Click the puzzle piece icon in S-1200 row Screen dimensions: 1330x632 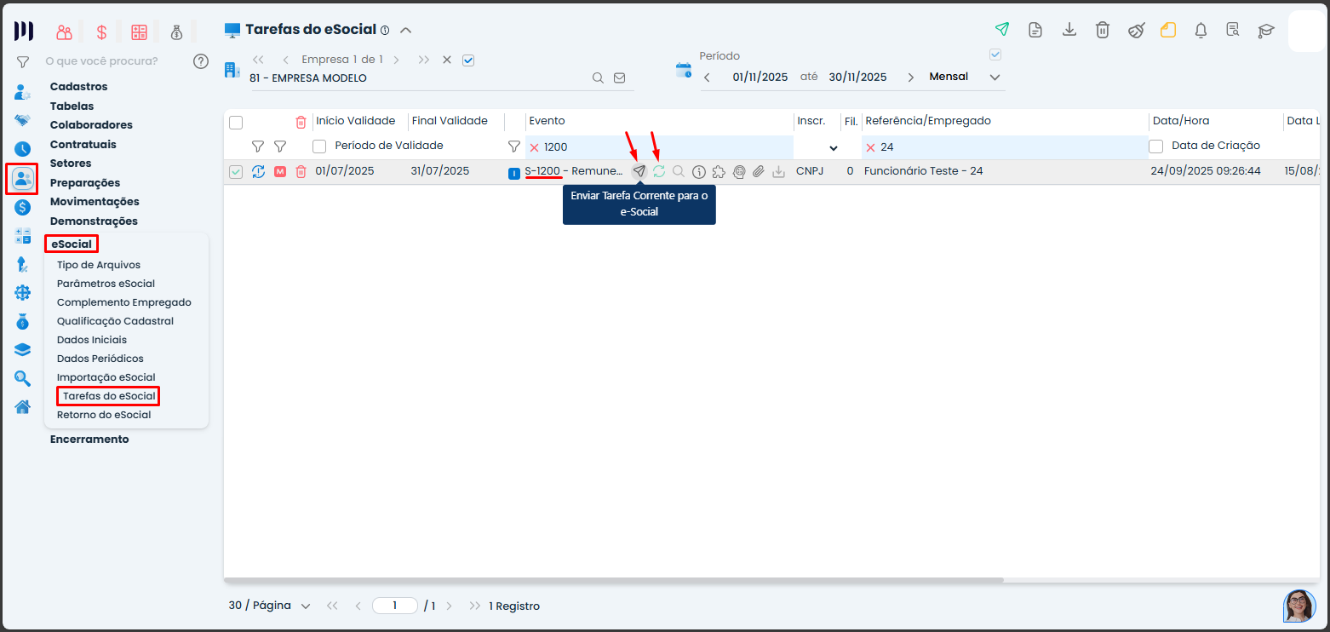(x=719, y=171)
